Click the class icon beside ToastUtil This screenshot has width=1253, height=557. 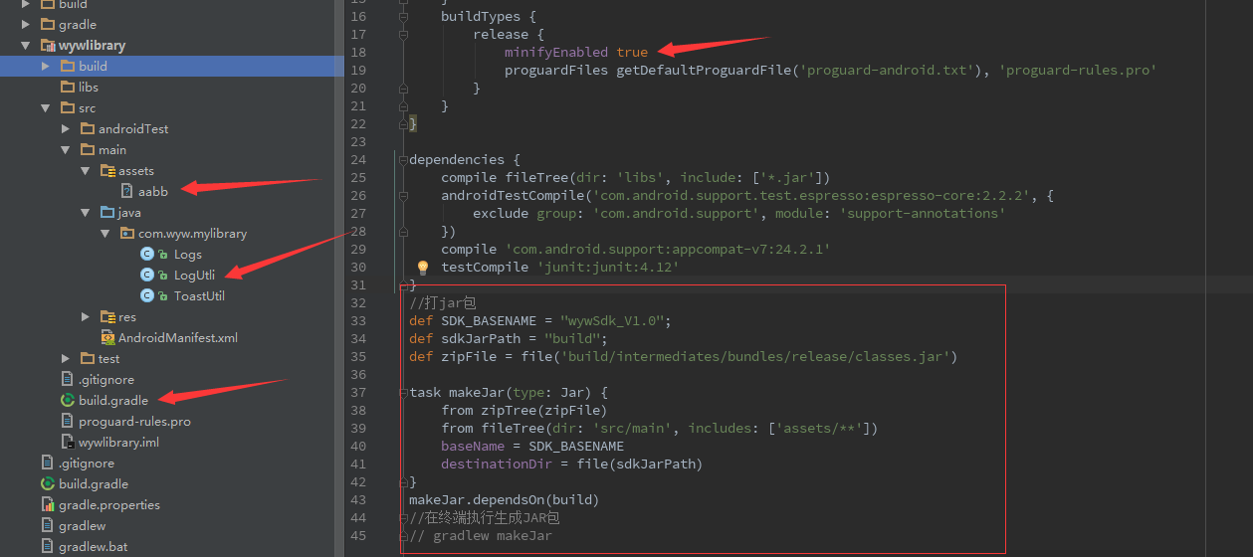(x=147, y=295)
